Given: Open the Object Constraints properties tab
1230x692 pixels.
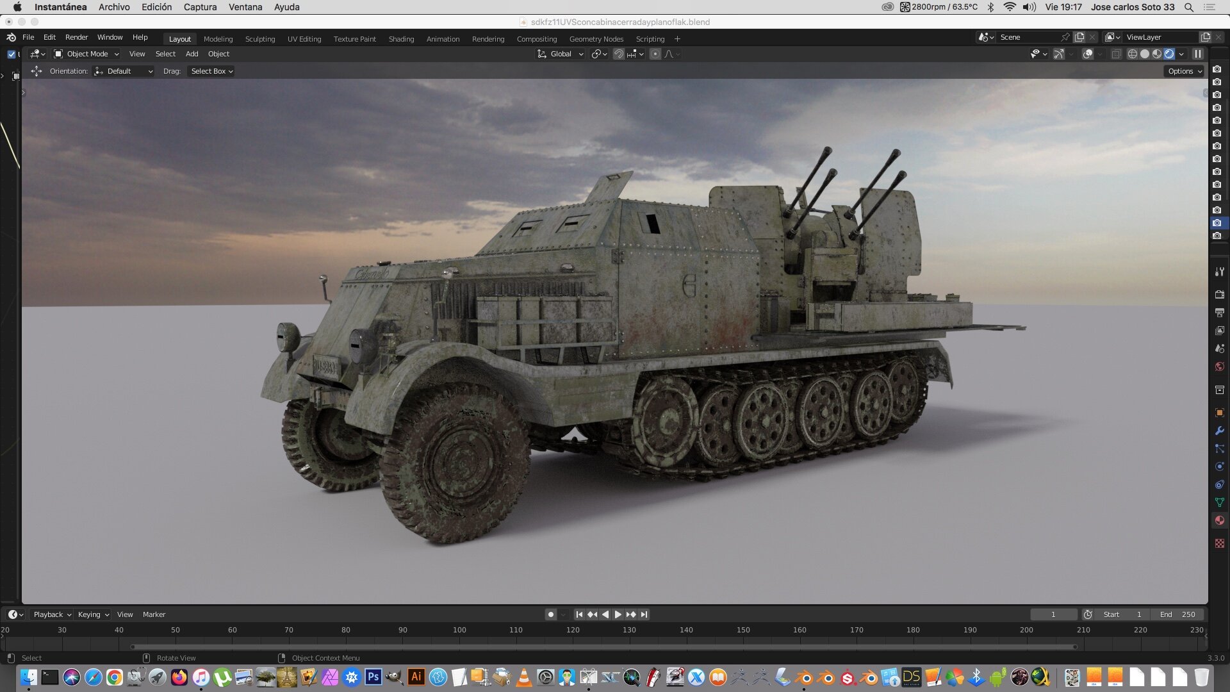Looking at the screenshot, I should tap(1219, 484).
